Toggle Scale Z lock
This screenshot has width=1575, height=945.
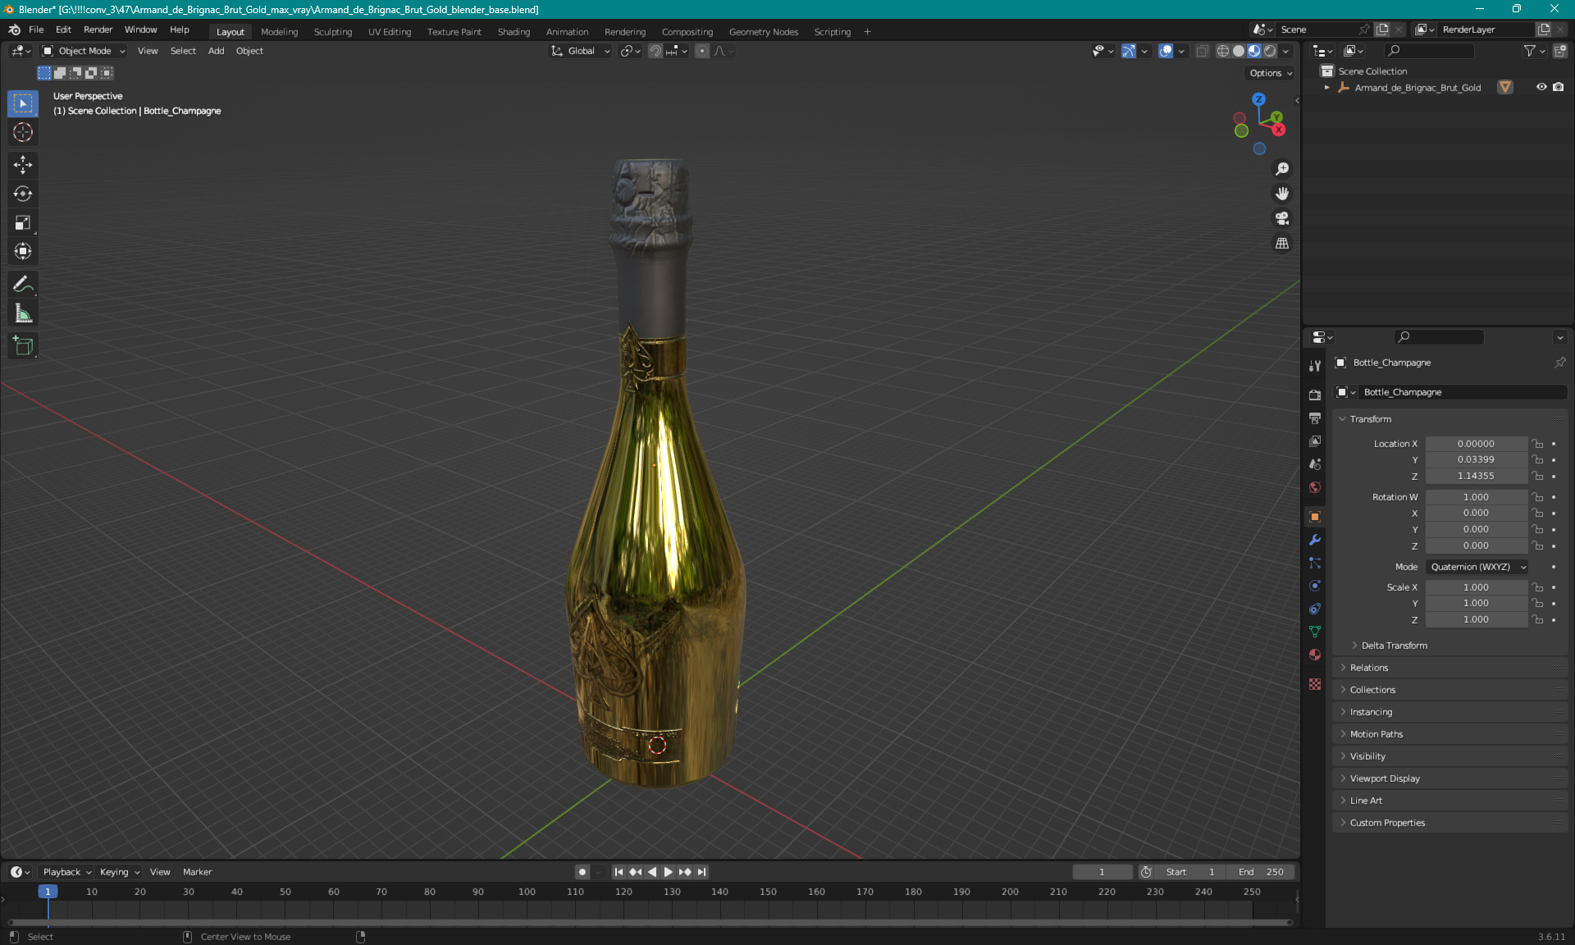tap(1538, 619)
